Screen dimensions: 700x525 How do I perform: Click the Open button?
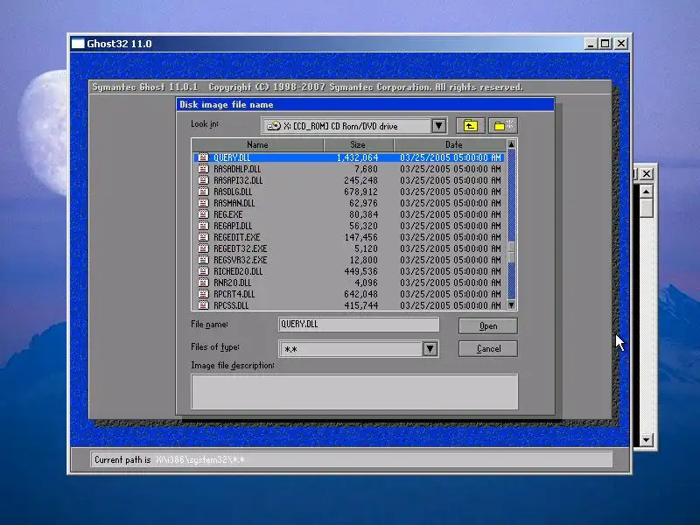coord(488,325)
